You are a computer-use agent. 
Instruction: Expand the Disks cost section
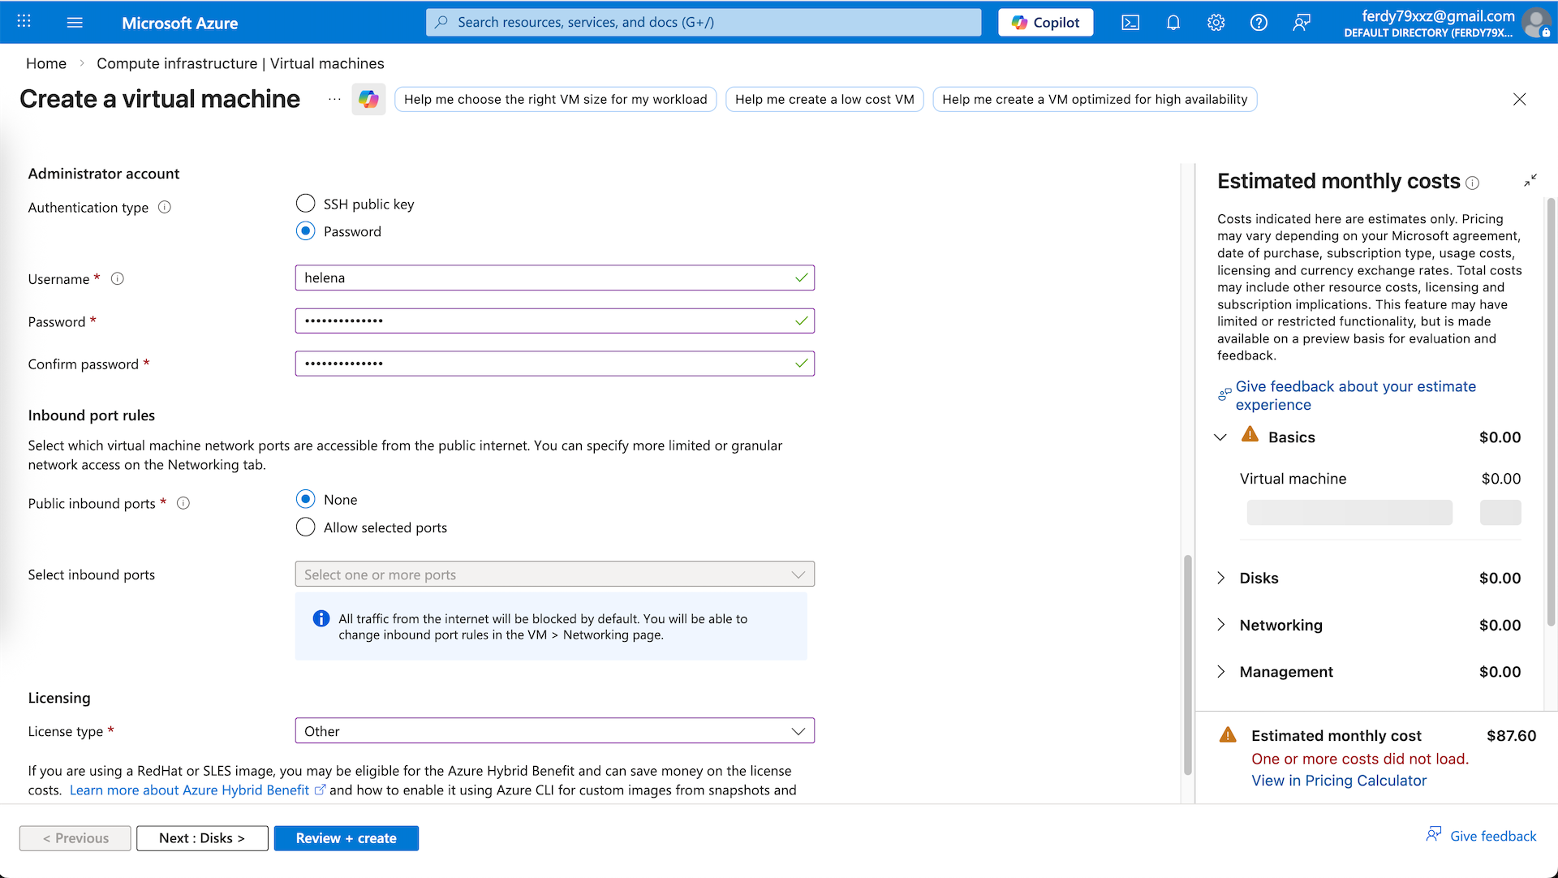pyautogui.click(x=1221, y=578)
